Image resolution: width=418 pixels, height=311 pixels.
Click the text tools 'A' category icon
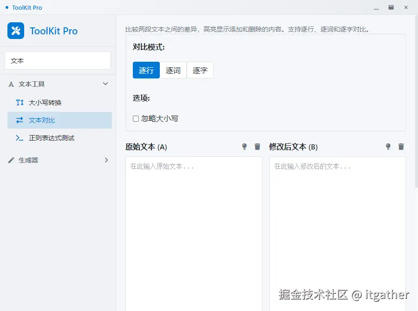point(11,84)
